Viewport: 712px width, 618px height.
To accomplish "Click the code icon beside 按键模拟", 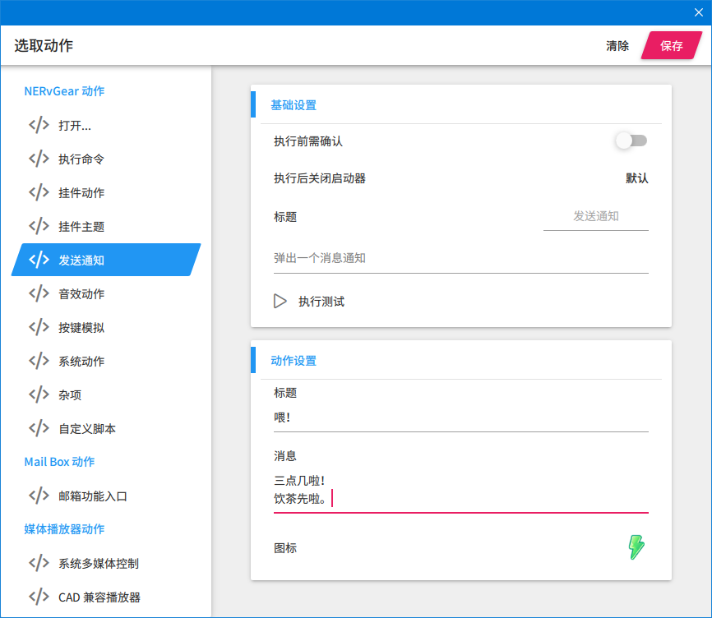I will pyautogui.click(x=39, y=327).
